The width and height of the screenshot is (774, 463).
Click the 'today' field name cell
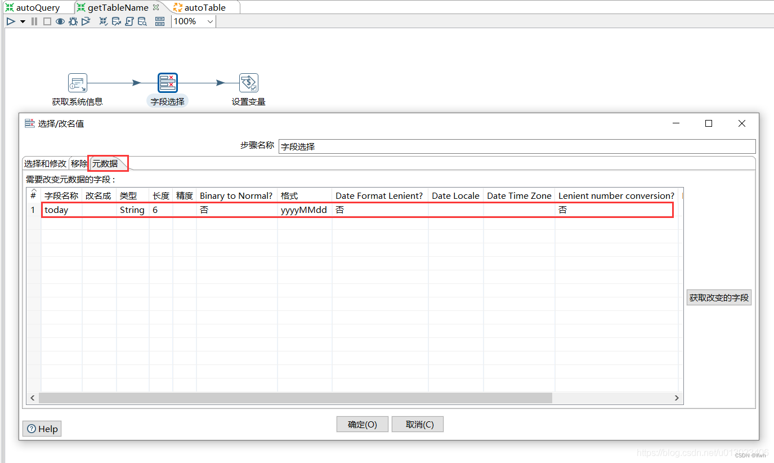coord(61,210)
